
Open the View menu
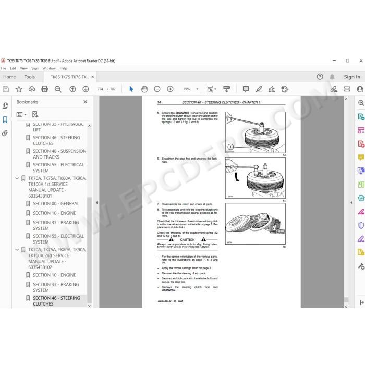[24, 68]
